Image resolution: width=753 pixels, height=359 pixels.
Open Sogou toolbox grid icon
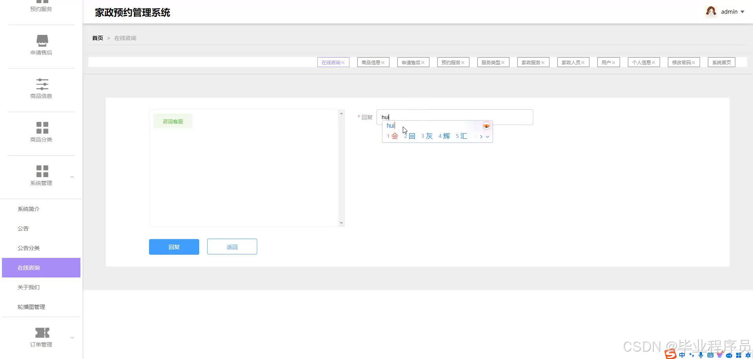pos(738,355)
